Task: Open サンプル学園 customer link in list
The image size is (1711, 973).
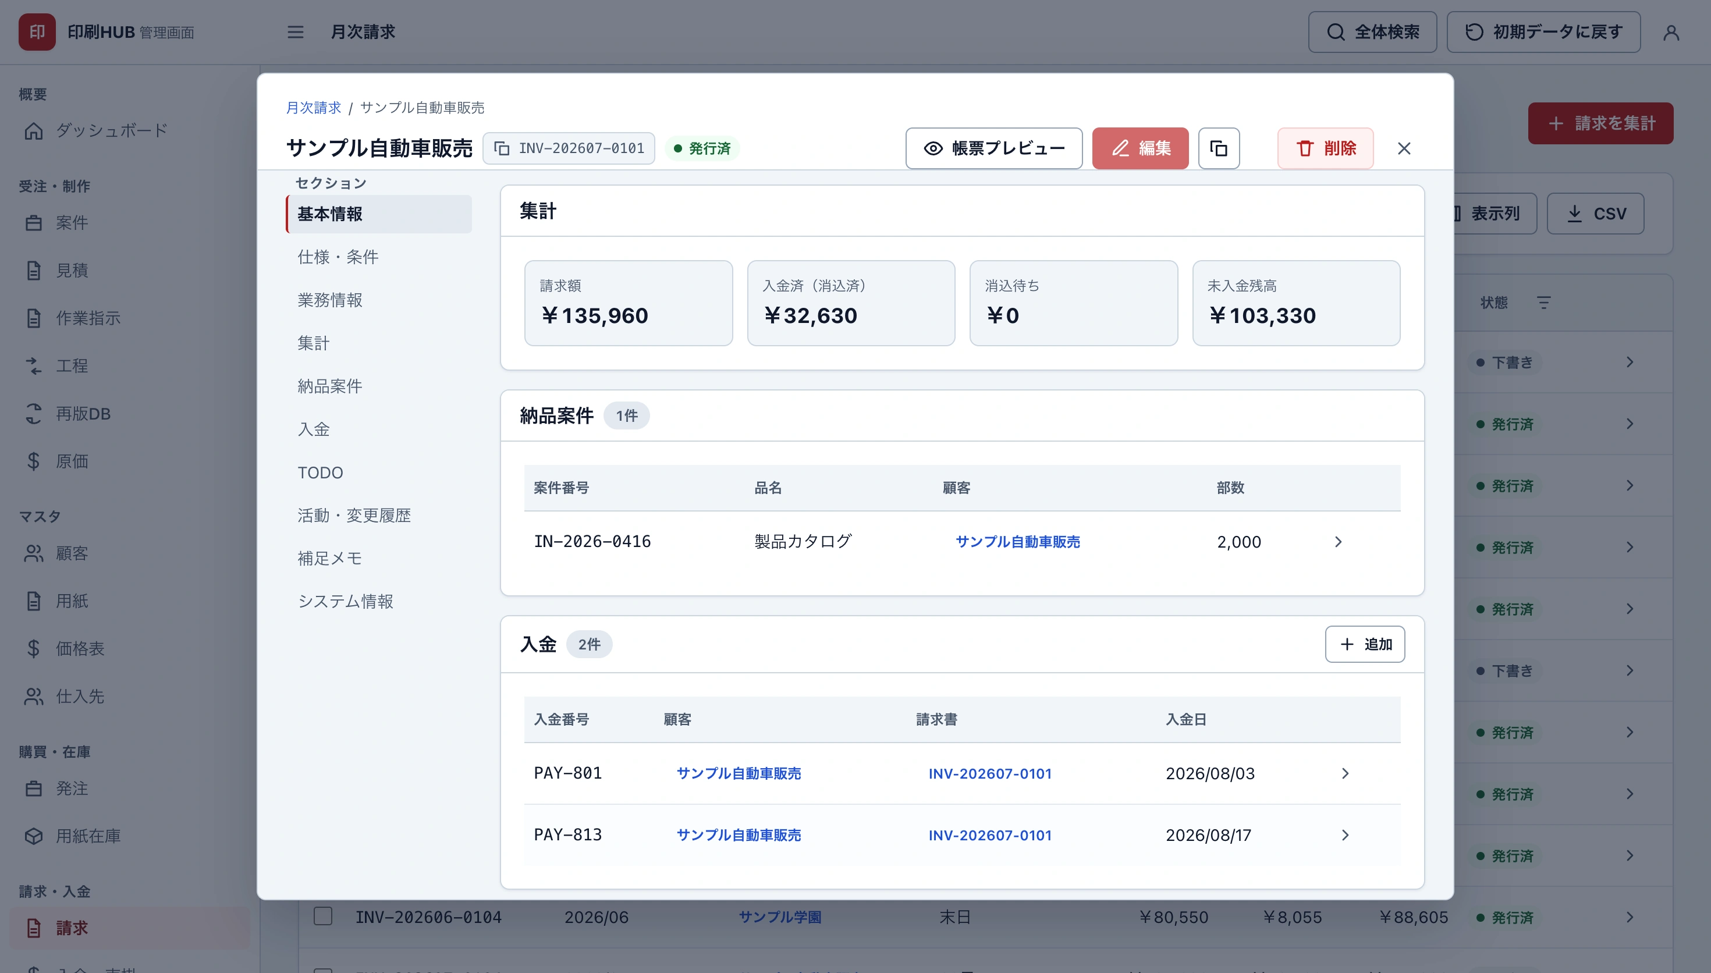Action: pyautogui.click(x=780, y=917)
